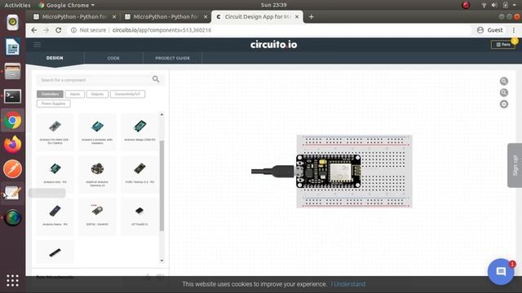
Task: Open the Guest profile button
Action: (489, 30)
